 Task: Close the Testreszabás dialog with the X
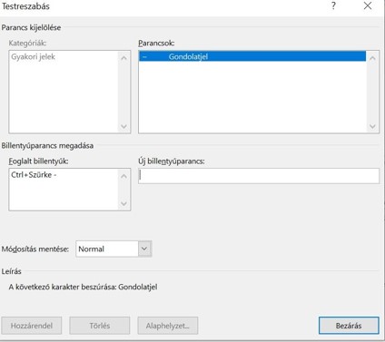tap(368, 5)
